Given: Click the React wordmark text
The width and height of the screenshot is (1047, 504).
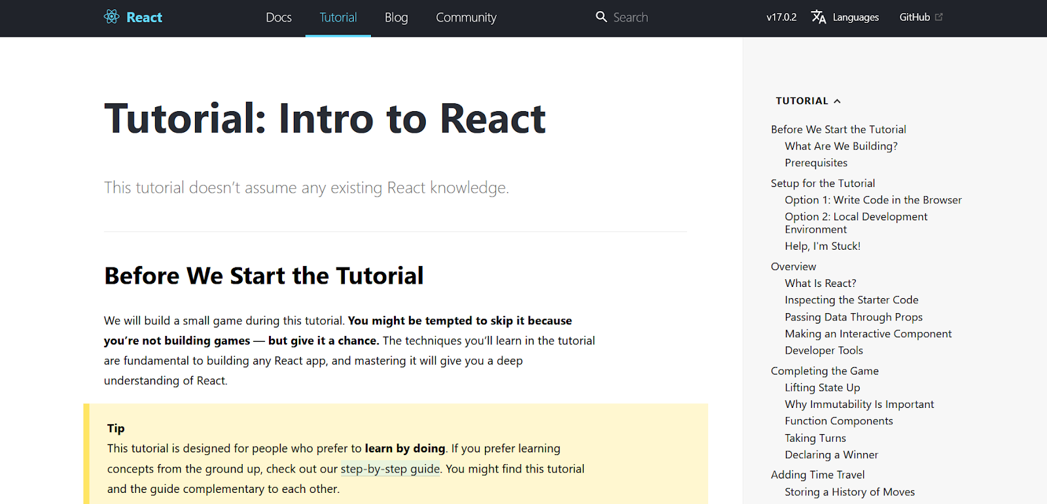Looking at the screenshot, I should (x=144, y=18).
